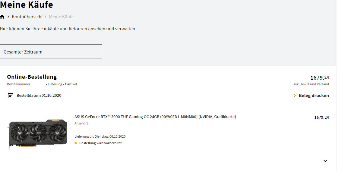Open the Gesamter Zeitraum time period dropdown
Viewport: 348px width, 171px height.
point(51,52)
